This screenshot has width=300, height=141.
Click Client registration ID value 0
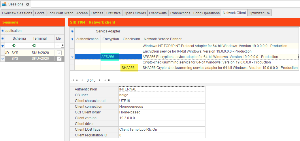(162, 135)
